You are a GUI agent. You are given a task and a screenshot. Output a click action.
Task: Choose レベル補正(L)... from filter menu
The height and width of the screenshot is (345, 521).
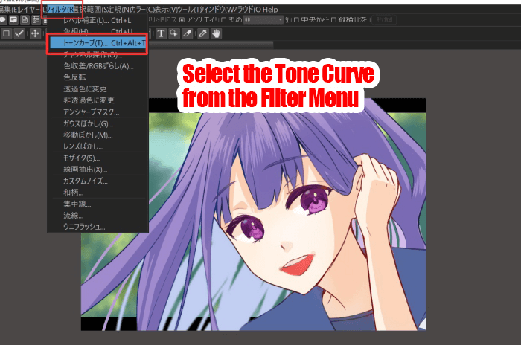click(x=98, y=21)
